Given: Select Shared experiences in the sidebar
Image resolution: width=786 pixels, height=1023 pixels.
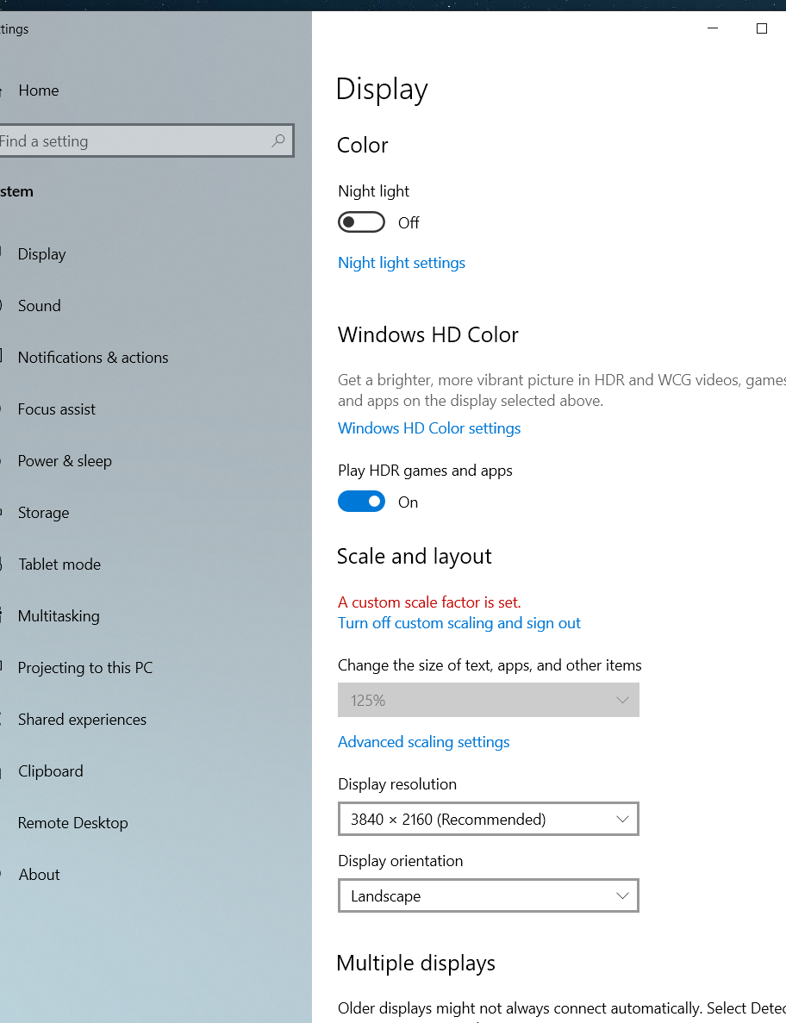Looking at the screenshot, I should pyautogui.click(x=82, y=719).
